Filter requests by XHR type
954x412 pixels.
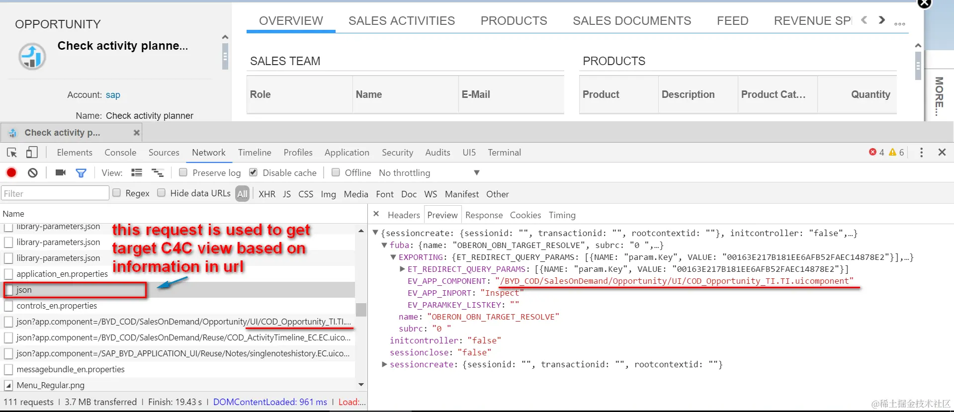(267, 194)
